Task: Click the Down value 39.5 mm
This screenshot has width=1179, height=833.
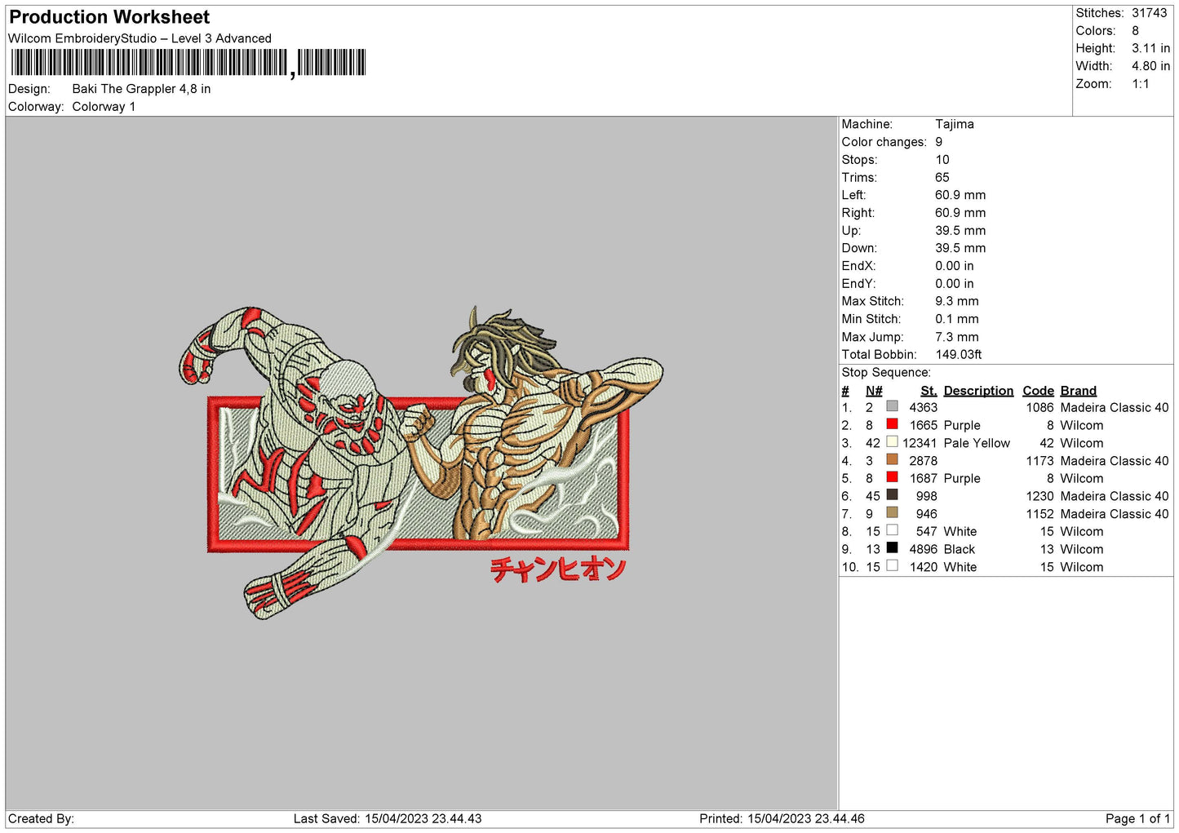Action: pyautogui.click(x=960, y=248)
